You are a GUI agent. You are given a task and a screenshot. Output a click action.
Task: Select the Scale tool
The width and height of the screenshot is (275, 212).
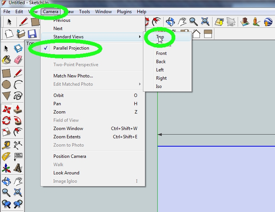(6, 132)
